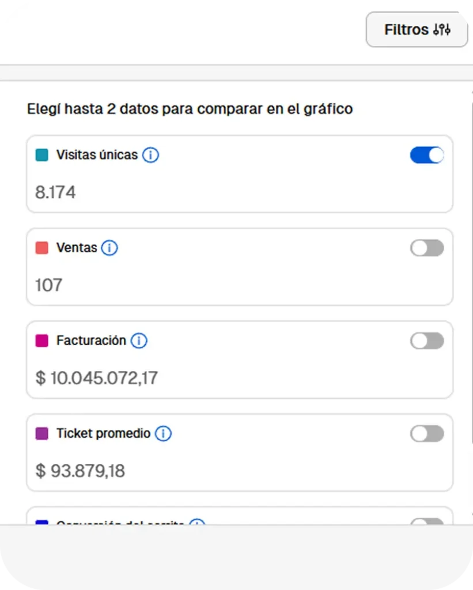Click the Facturación label text
Screen dimensions: 473x590
pyautogui.click(x=91, y=341)
